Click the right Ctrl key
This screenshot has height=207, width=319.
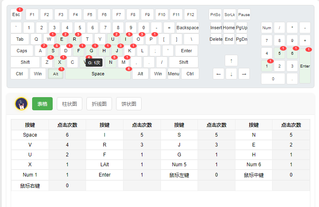[190, 74]
